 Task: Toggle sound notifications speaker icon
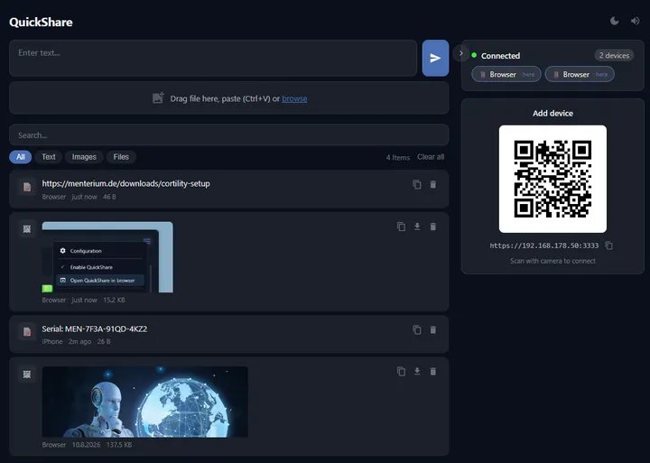click(635, 21)
